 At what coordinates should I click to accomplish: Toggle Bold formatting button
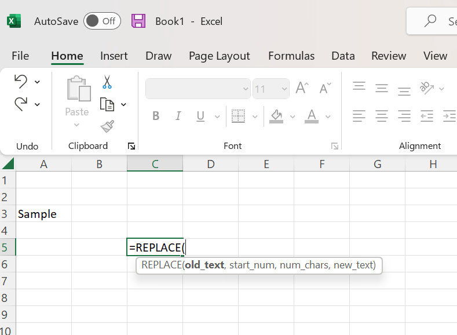tap(156, 116)
